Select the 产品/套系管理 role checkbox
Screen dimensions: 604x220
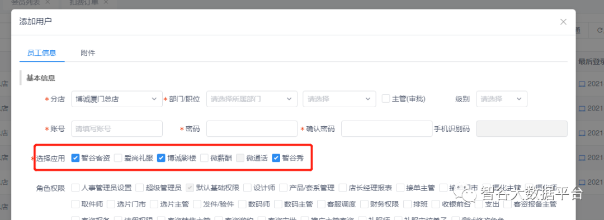point(283,188)
